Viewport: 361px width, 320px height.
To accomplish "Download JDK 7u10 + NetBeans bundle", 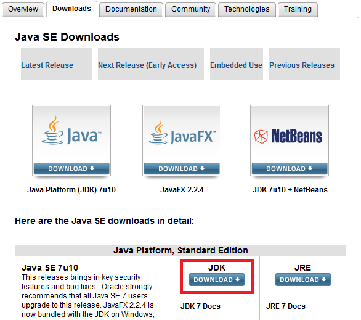I will pos(290,169).
